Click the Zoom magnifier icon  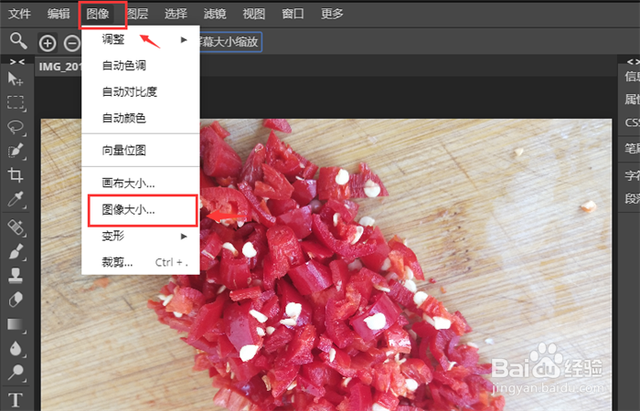coord(18,42)
